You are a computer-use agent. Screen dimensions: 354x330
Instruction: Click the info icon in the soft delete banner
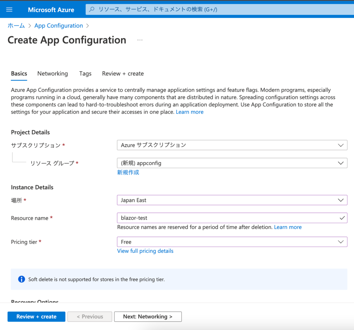(21, 279)
